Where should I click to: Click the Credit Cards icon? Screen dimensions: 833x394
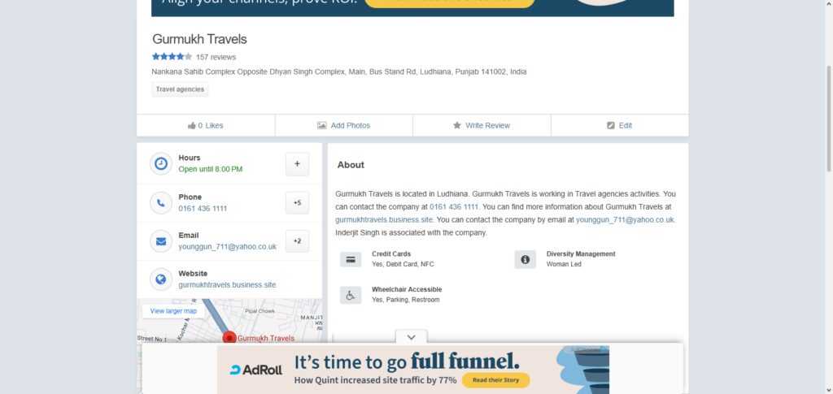(x=351, y=259)
